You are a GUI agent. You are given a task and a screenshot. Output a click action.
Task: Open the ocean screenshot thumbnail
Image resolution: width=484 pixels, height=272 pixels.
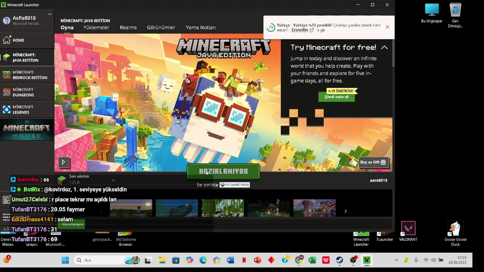pyautogui.click(x=177, y=208)
